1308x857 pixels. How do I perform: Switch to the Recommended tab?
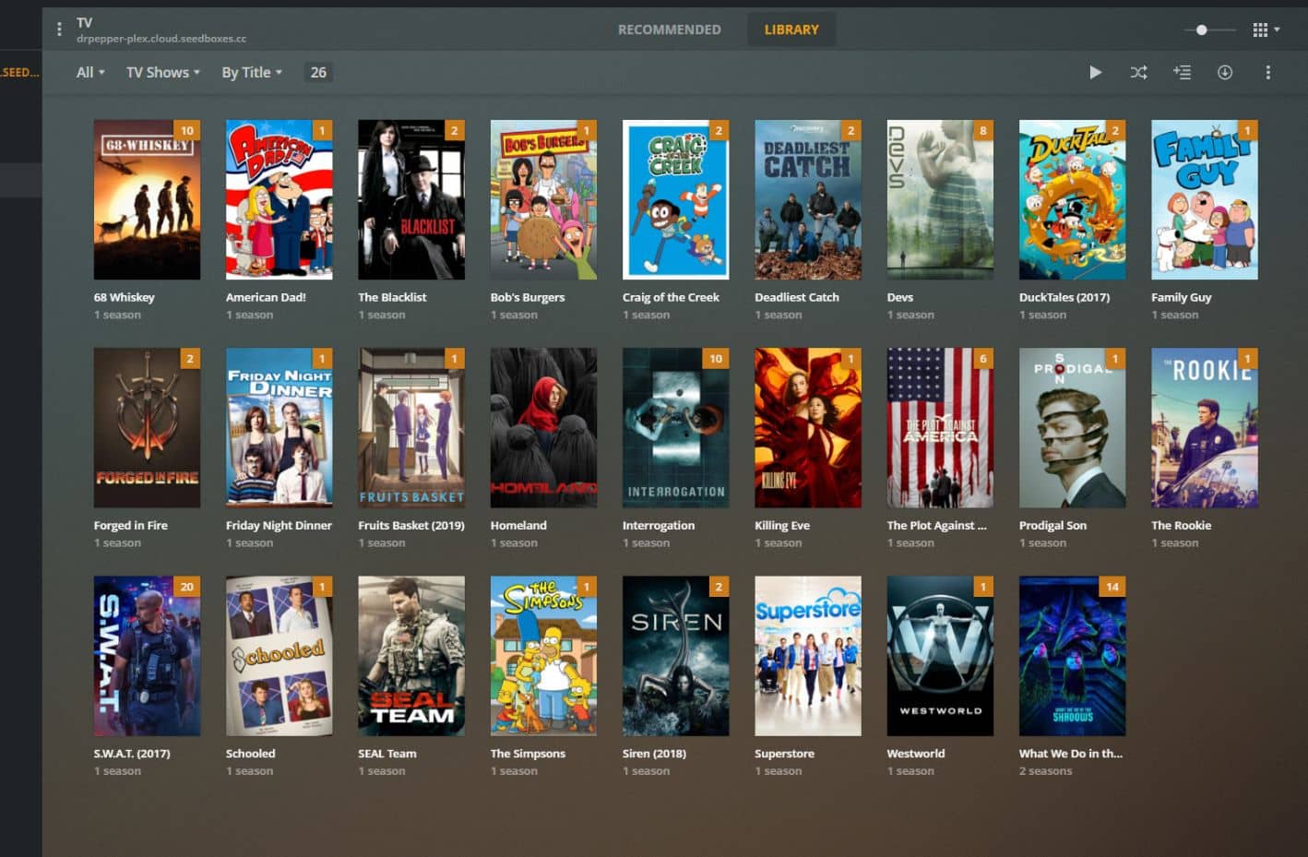pyautogui.click(x=670, y=30)
